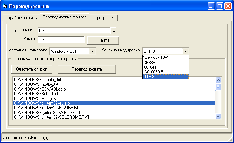The height and width of the screenshot is (143, 234).
Task: Select the Перекодировка файлов tab
Action: pos(65,17)
